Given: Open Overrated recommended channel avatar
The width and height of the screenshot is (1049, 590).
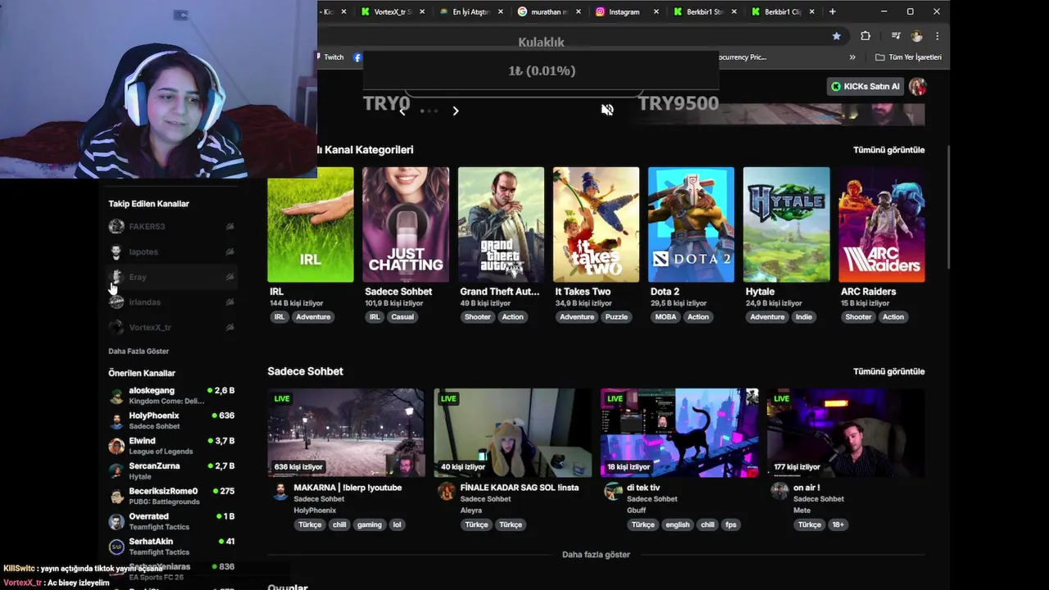Looking at the screenshot, I should 116,521.
